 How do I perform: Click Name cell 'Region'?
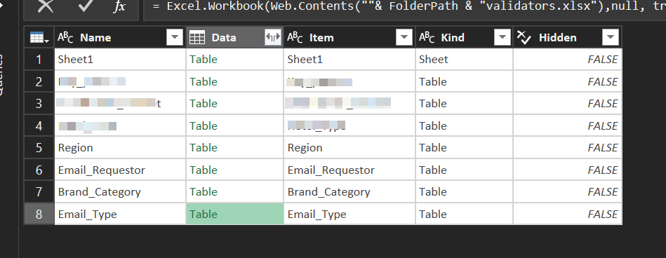(x=121, y=148)
